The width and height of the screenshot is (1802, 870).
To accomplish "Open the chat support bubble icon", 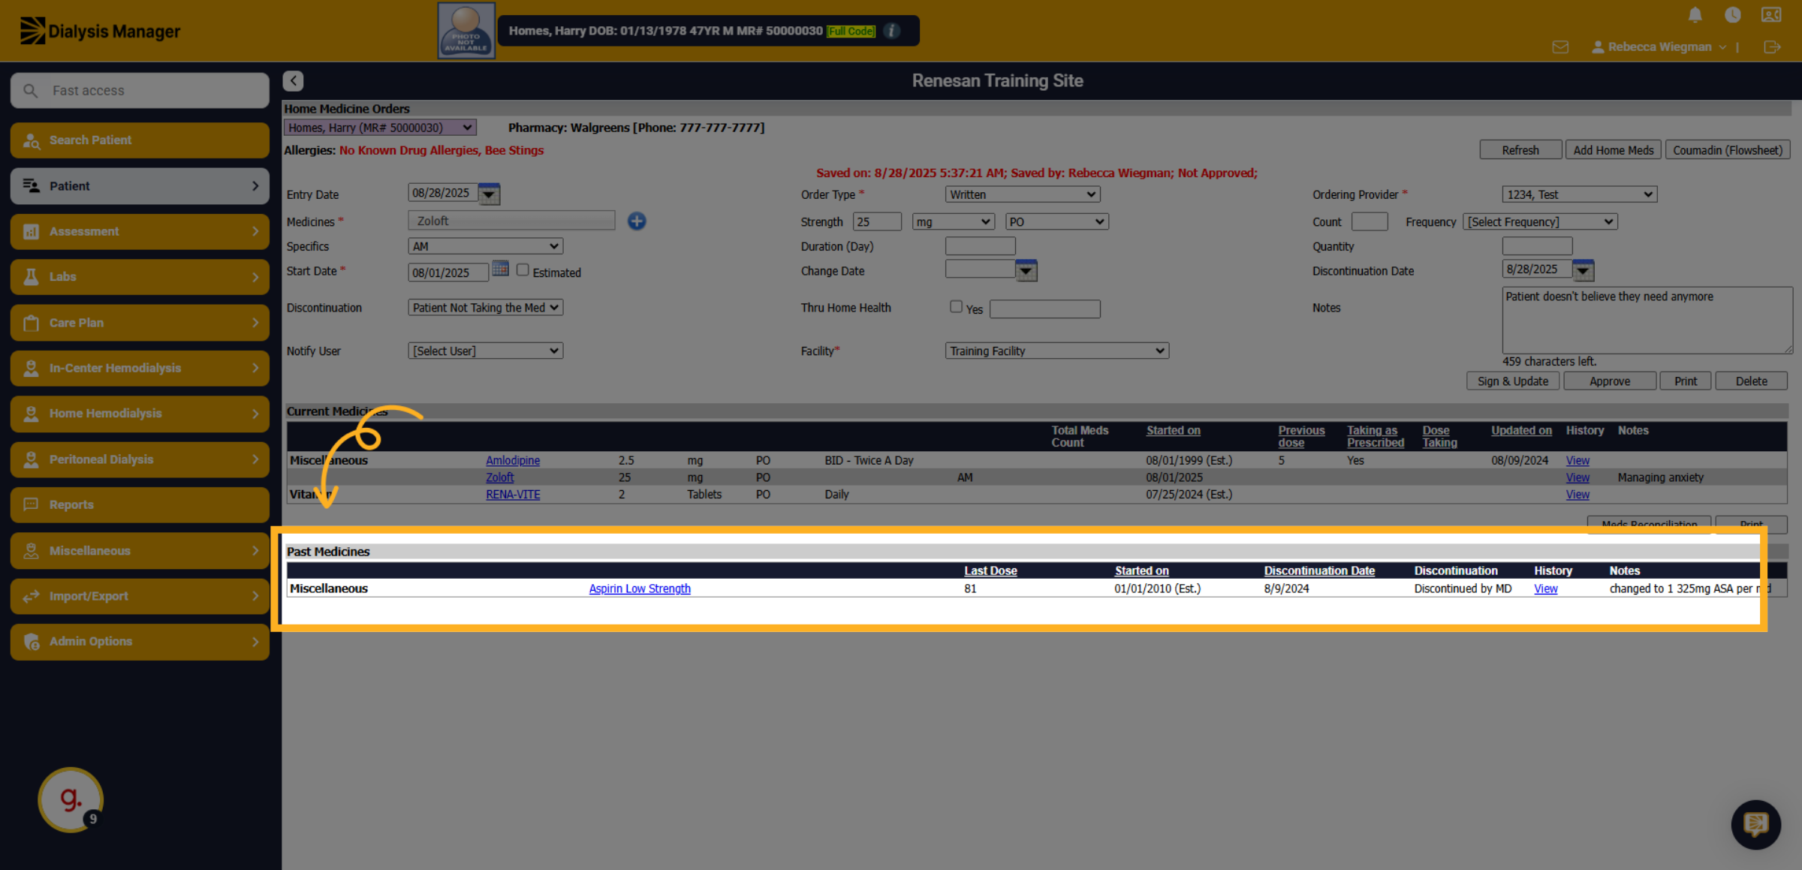I will point(1755,824).
